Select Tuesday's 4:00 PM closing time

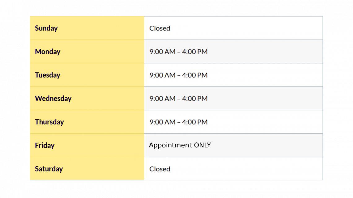click(x=195, y=75)
